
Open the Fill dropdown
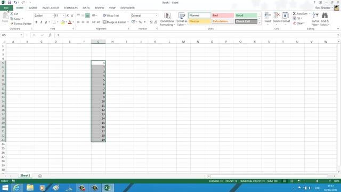(298, 18)
